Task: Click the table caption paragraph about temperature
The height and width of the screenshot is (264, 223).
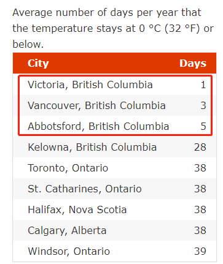Action: click(x=113, y=28)
